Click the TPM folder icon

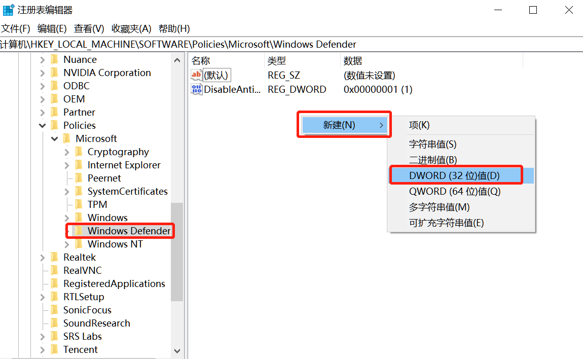pyautogui.click(x=80, y=204)
